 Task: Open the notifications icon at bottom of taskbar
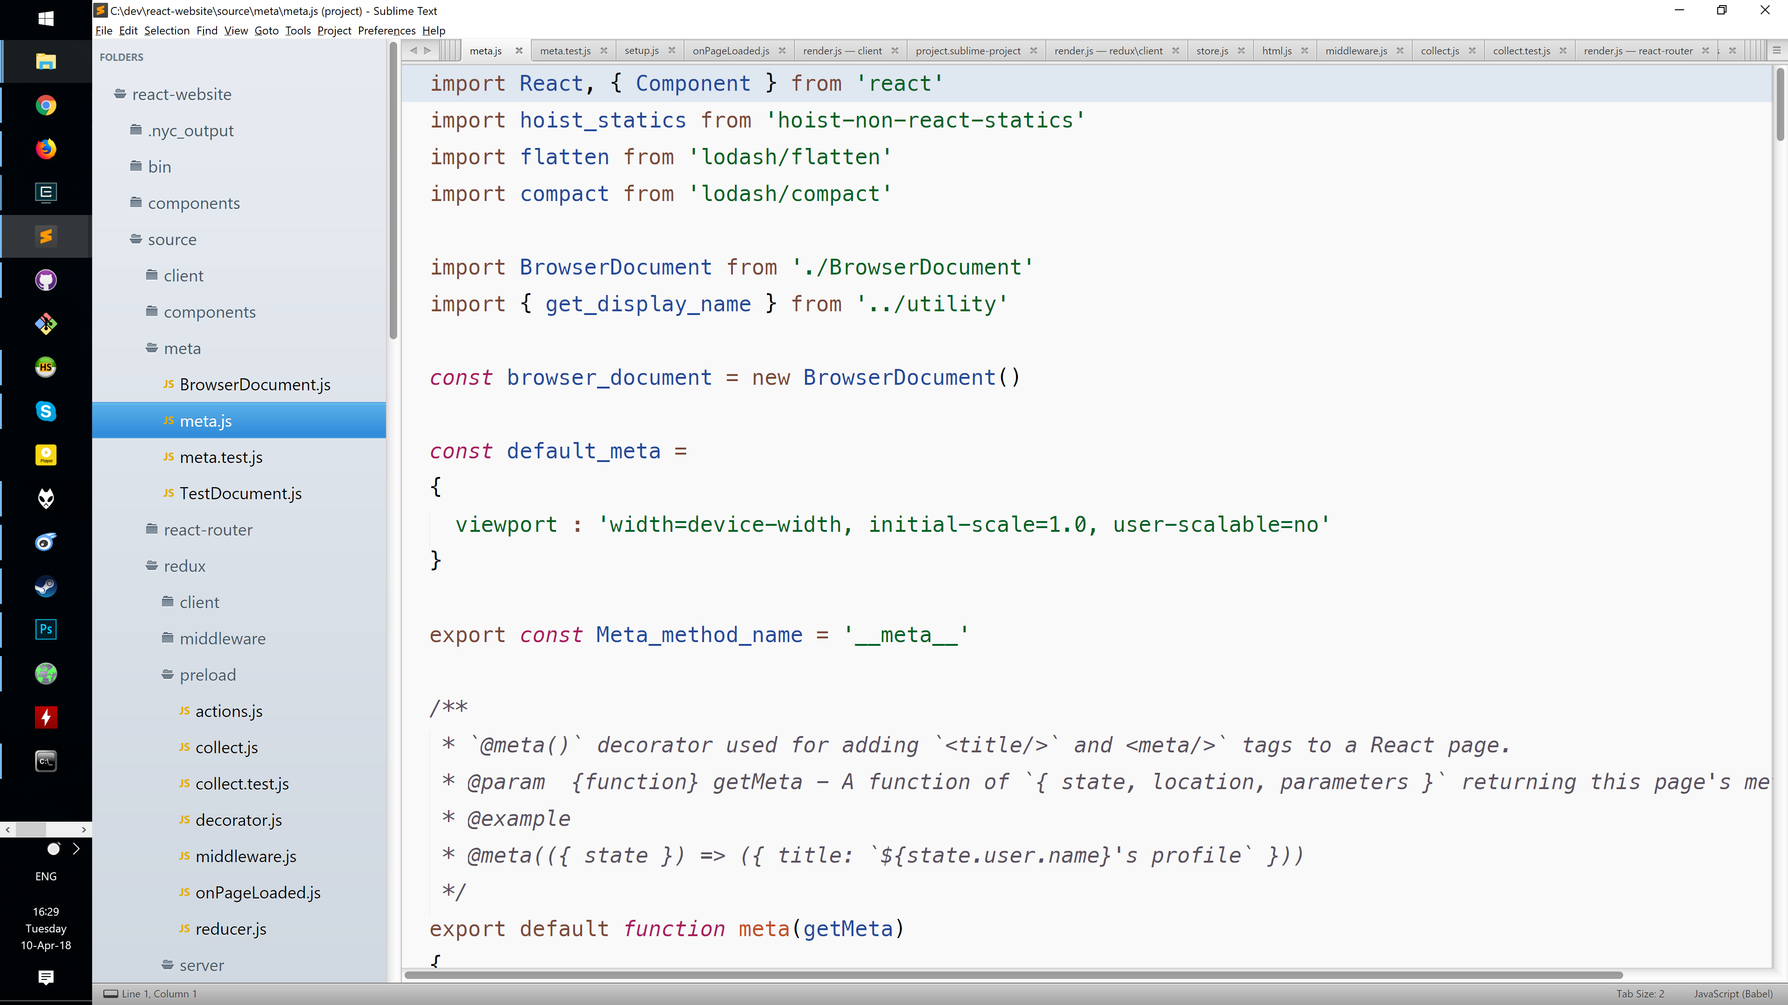coord(45,977)
